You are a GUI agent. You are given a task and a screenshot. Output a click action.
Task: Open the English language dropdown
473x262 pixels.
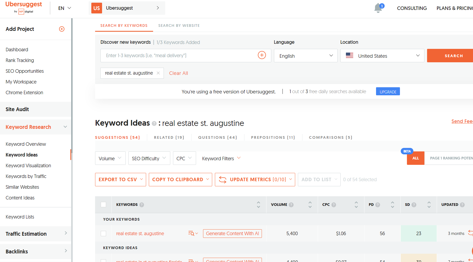[306, 56]
